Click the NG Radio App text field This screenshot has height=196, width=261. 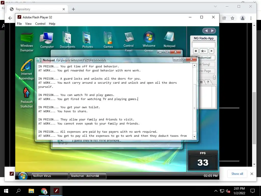tap(204, 44)
